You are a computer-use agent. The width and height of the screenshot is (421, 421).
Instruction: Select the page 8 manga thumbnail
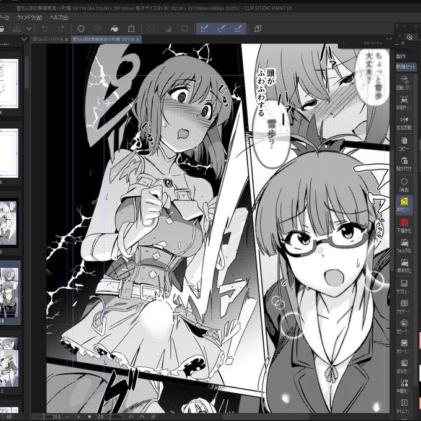9,223
